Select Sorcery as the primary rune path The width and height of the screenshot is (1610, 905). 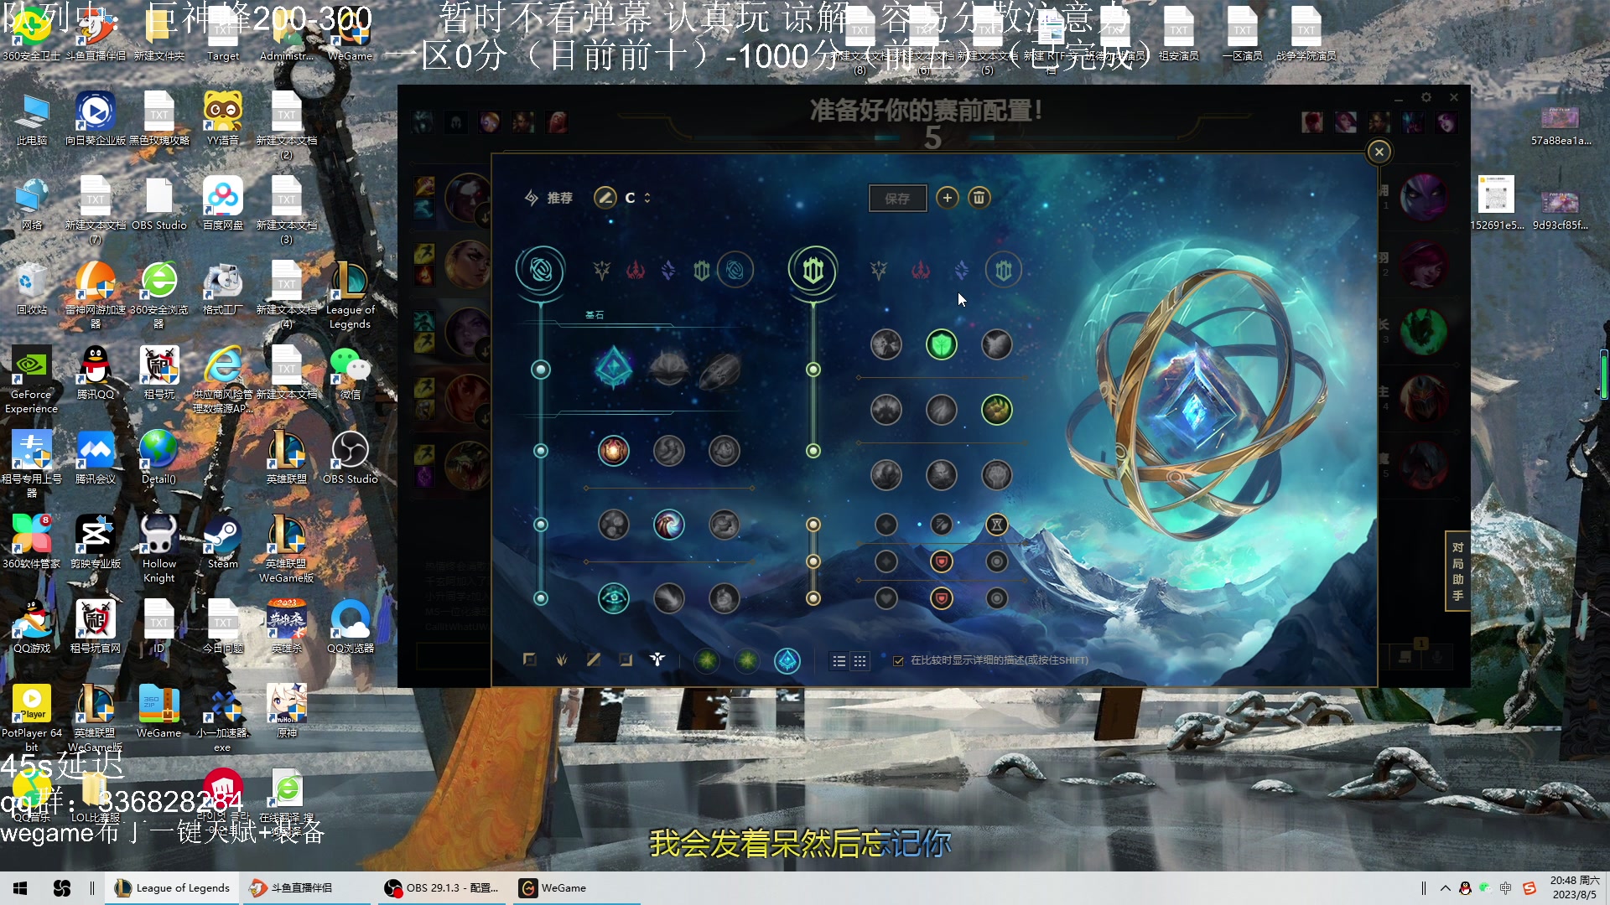[668, 270]
